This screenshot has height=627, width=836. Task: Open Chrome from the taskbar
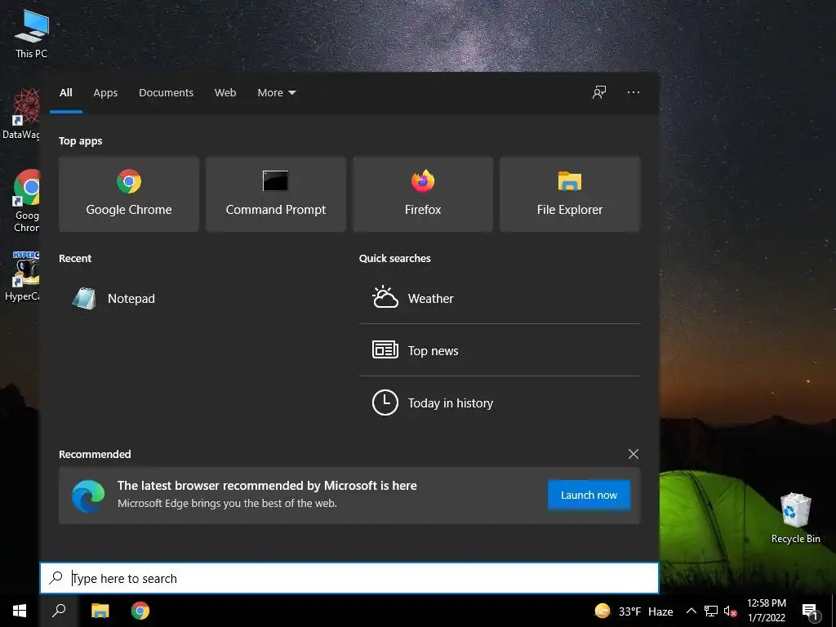click(140, 611)
